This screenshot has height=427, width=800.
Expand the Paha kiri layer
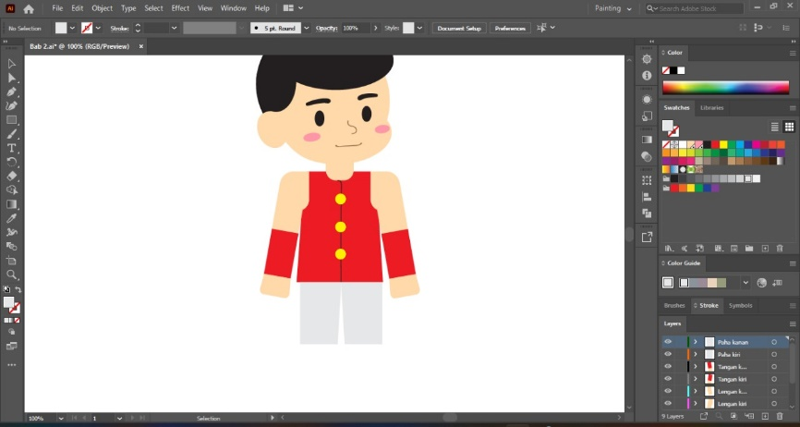click(x=695, y=354)
